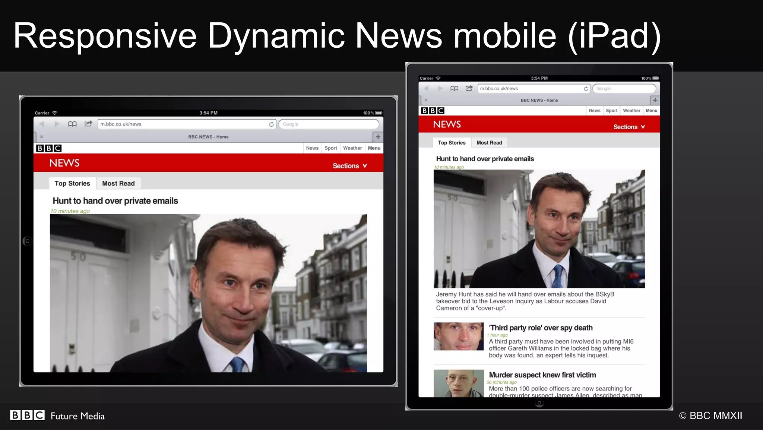The width and height of the screenshot is (763, 430).
Task: Tap the share icon in the landscape iPad browser
Action: tap(88, 124)
